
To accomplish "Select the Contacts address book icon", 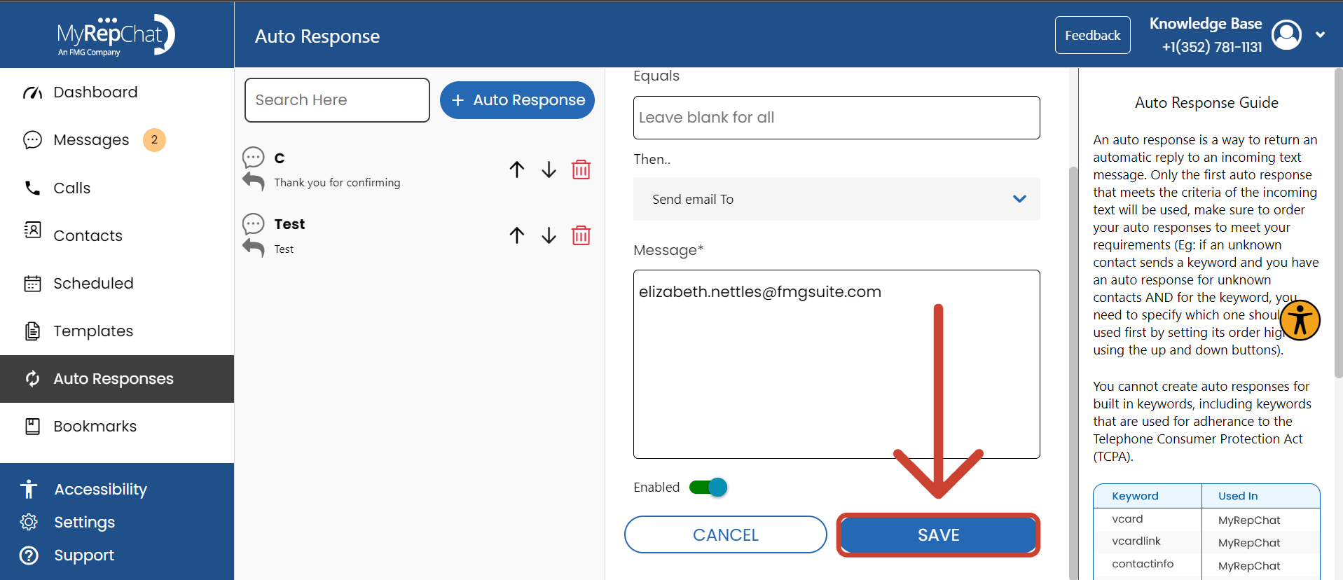I will click(x=32, y=235).
